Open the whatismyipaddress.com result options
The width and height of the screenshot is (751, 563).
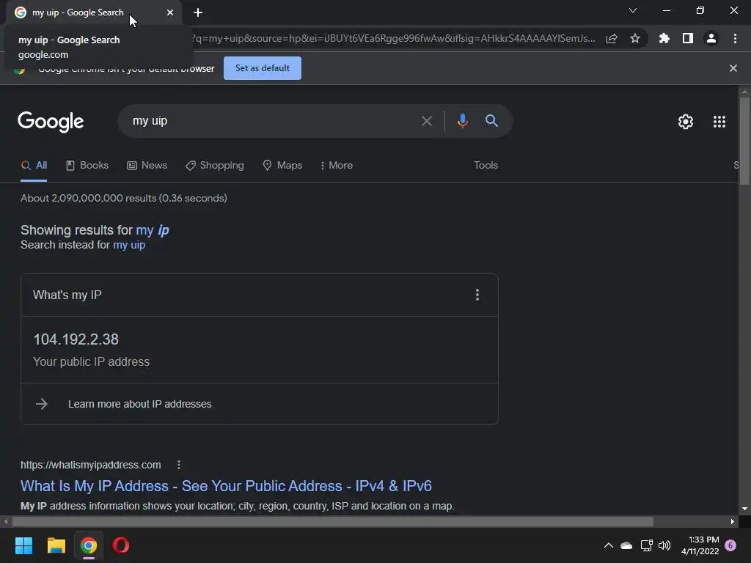coord(179,465)
